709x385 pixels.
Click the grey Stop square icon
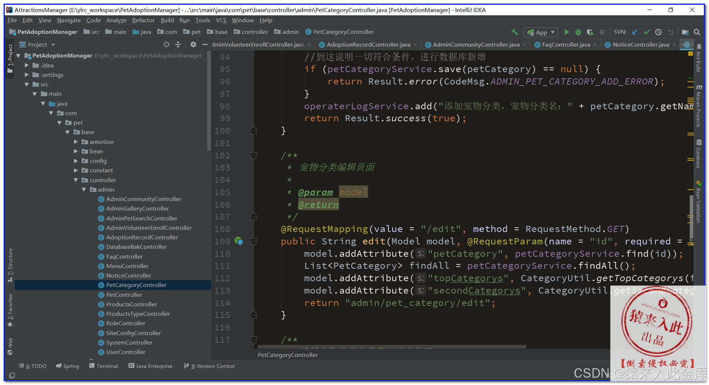[x=602, y=32]
